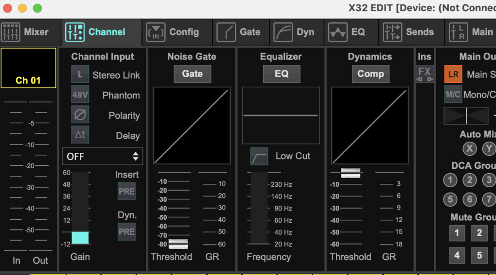Toggle Stereo Link L button
Screen dimensions: 496x275
[x=80, y=74]
